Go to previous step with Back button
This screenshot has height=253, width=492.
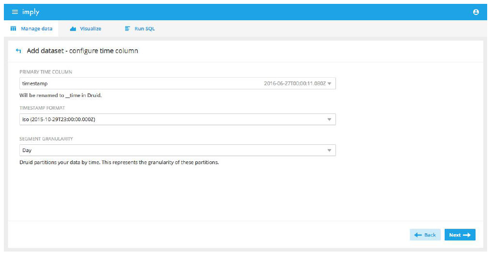[425, 235]
